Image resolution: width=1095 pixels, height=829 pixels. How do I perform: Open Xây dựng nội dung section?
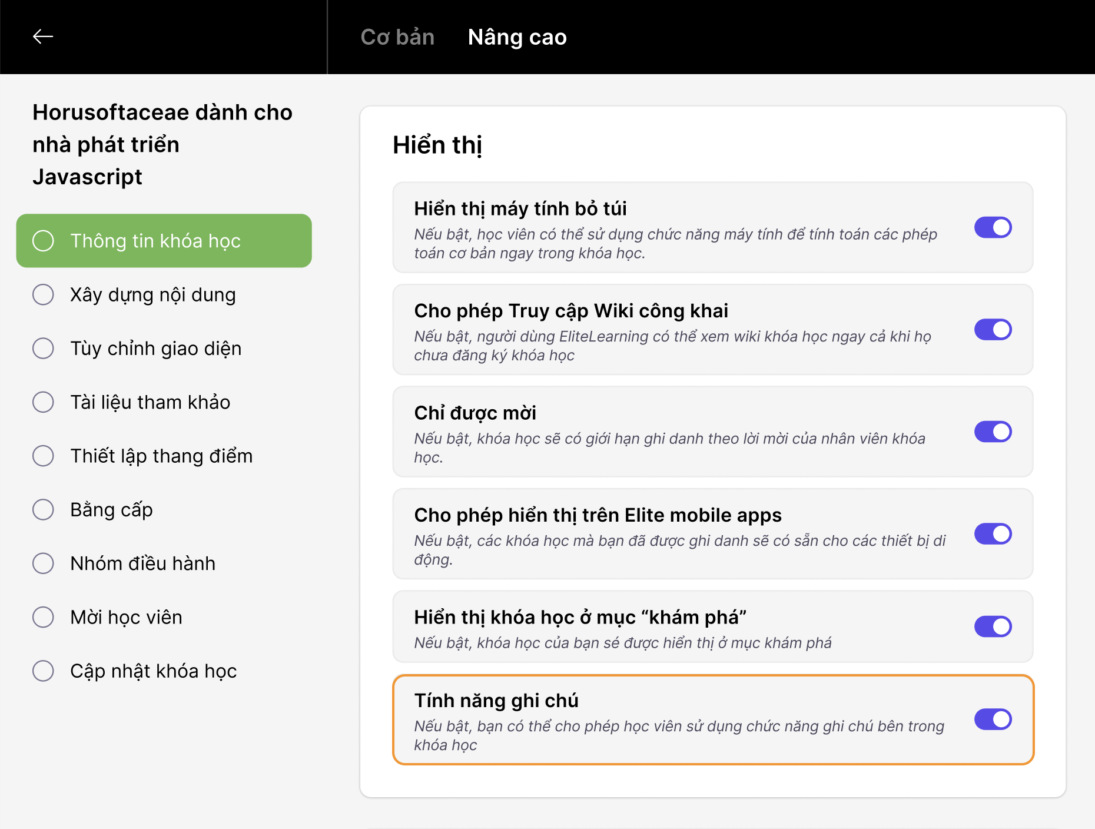pyautogui.click(x=164, y=294)
